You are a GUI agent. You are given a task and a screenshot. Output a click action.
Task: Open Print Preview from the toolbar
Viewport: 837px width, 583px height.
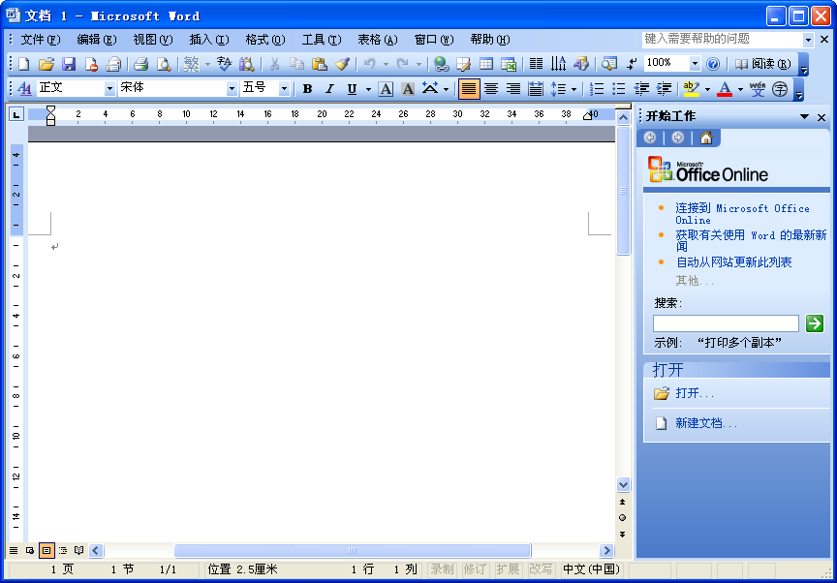(164, 64)
